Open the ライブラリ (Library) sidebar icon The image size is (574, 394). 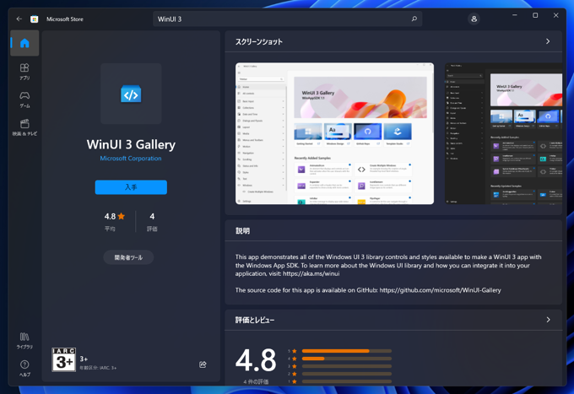pyautogui.click(x=24, y=340)
